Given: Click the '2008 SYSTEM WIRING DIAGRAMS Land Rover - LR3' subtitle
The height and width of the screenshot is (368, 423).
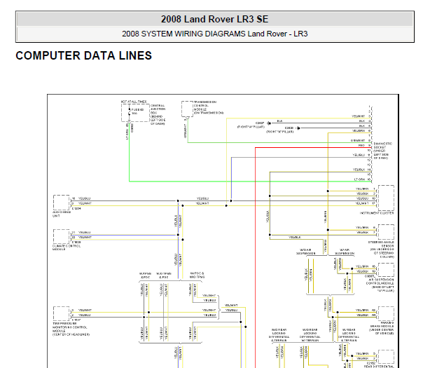Looking at the screenshot, I should tap(215, 34).
